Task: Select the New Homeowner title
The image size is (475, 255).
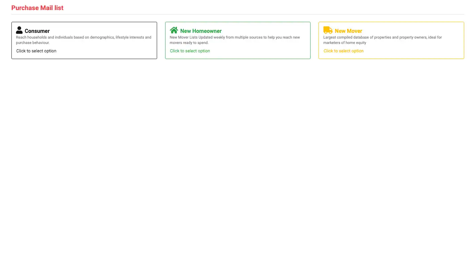Action: point(201,31)
